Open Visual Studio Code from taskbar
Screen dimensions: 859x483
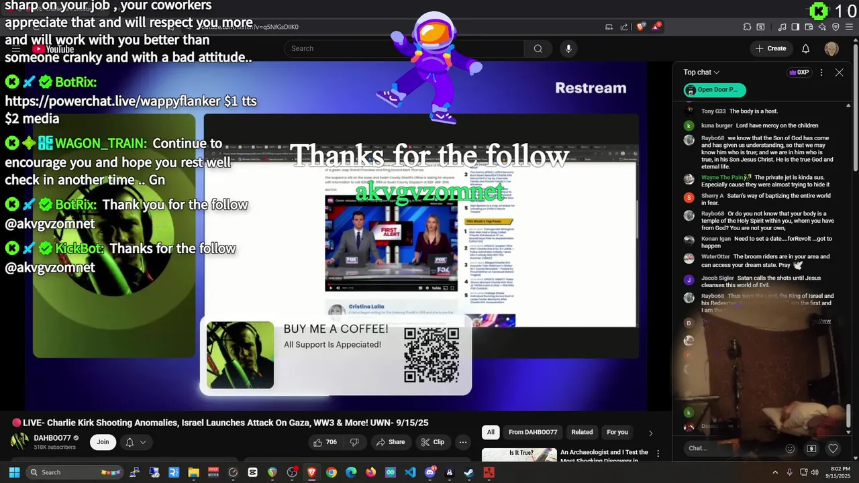pyautogui.click(x=410, y=472)
